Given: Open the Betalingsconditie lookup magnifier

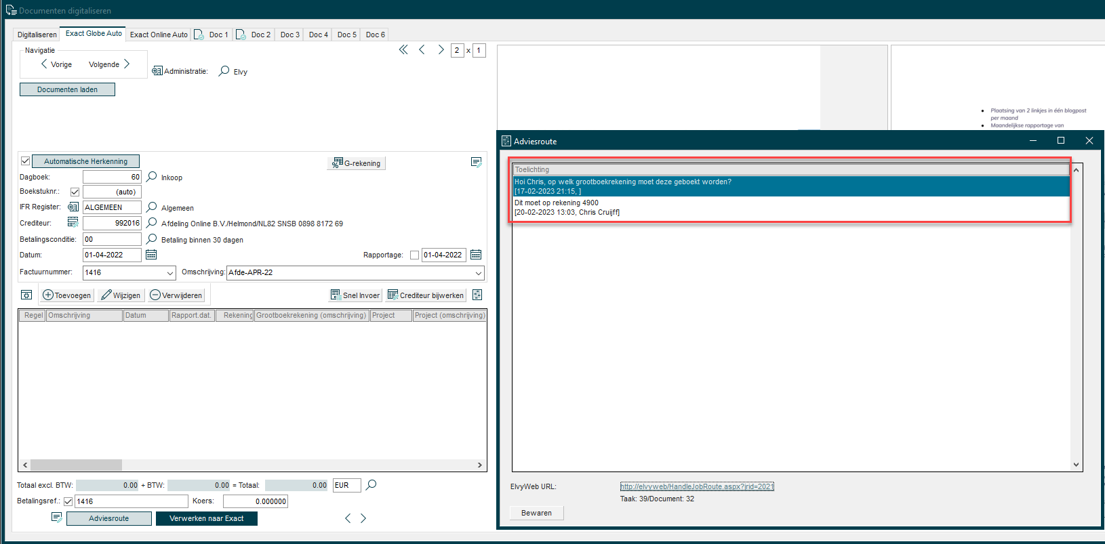Looking at the screenshot, I should pyautogui.click(x=152, y=239).
